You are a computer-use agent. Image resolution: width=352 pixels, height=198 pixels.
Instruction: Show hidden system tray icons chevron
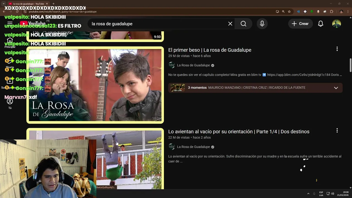coord(308,194)
